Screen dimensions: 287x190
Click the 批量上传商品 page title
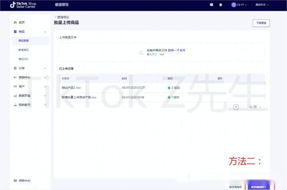(66, 22)
